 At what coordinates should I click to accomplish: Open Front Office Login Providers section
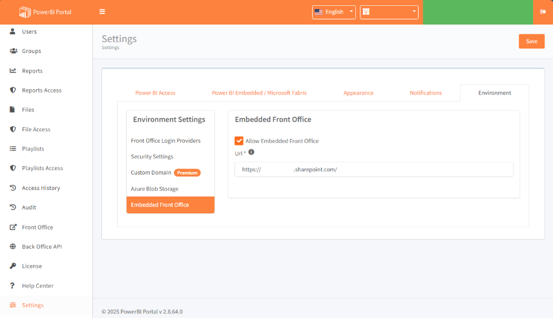[165, 140]
